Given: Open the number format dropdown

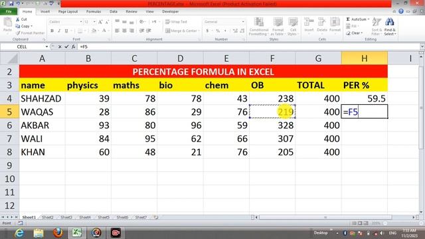Looking at the screenshot, I should pyautogui.click(x=243, y=22).
